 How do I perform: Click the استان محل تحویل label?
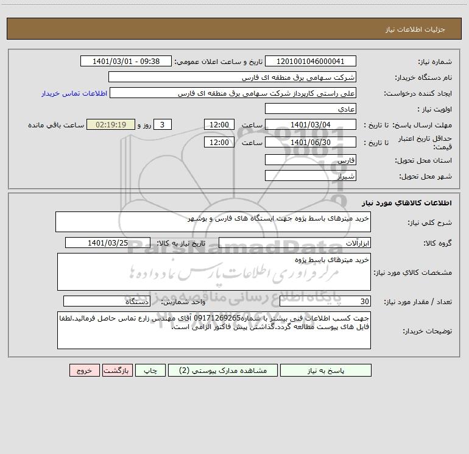[x=423, y=160]
